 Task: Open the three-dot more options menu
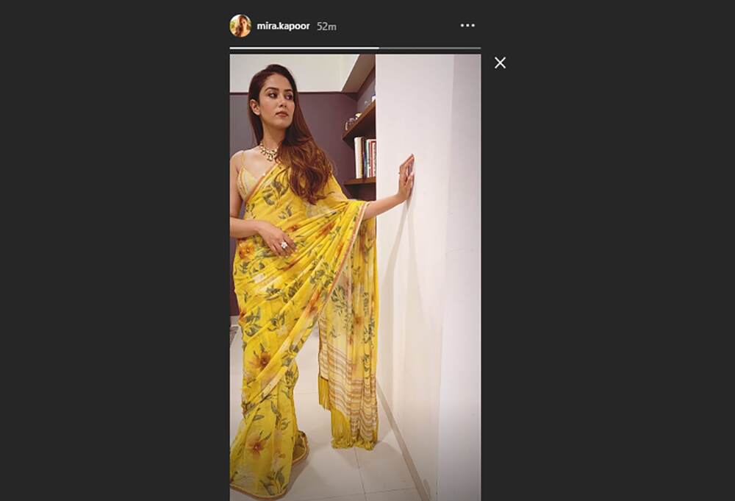tap(467, 25)
